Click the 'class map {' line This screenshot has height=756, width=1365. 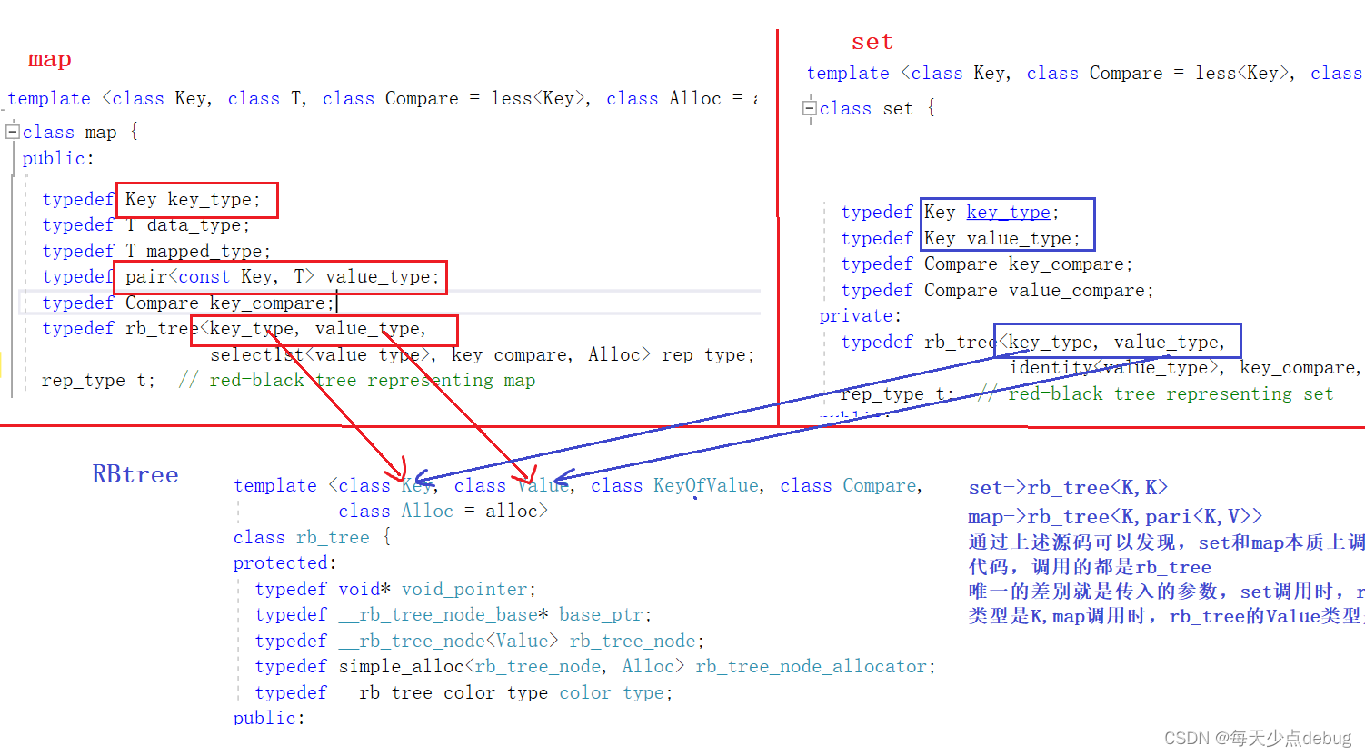tap(81, 132)
